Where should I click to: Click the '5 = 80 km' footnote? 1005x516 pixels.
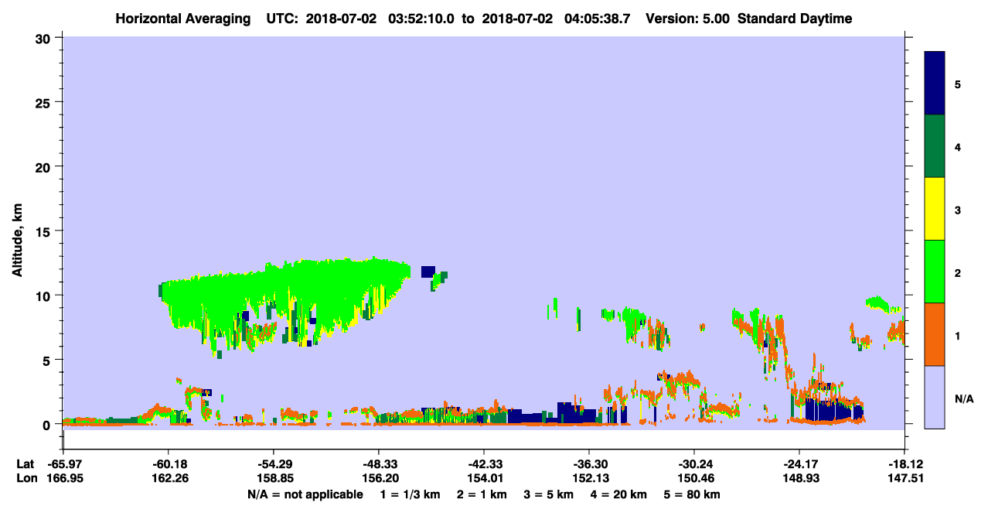point(692,494)
